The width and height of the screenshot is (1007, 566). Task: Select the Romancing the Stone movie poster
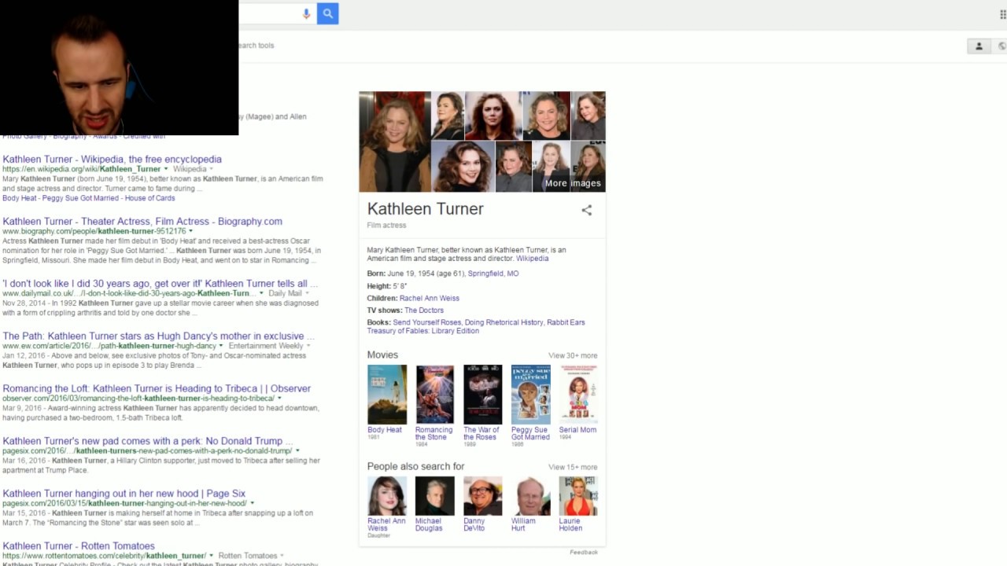pos(435,395)
